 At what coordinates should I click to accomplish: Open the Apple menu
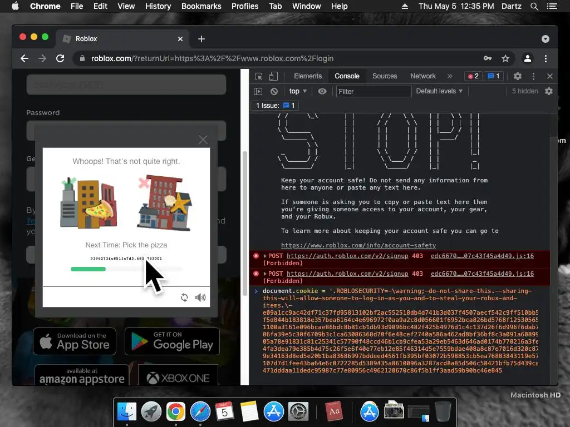15,6
